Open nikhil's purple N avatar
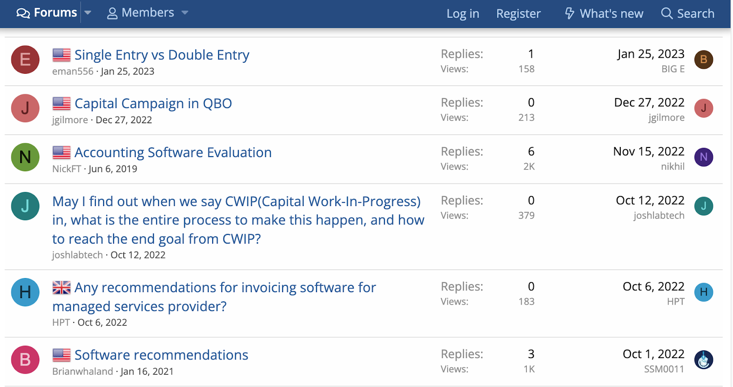This screenshot has height=387, width=733. pos(704,157)
